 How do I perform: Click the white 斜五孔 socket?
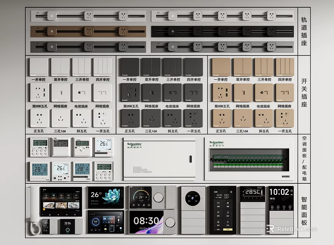point(82,119)
